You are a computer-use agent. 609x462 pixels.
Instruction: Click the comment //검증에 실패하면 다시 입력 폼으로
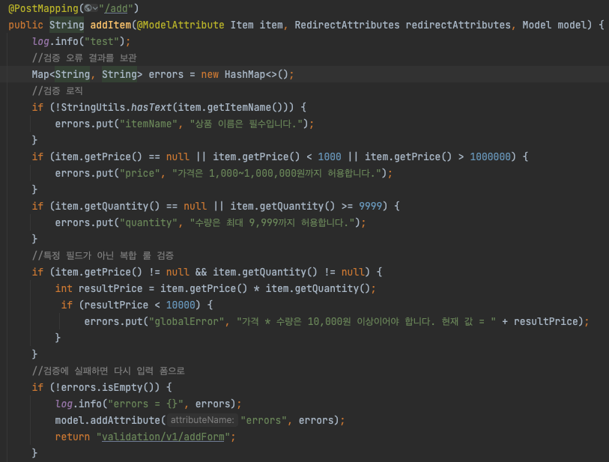(109, 371)
